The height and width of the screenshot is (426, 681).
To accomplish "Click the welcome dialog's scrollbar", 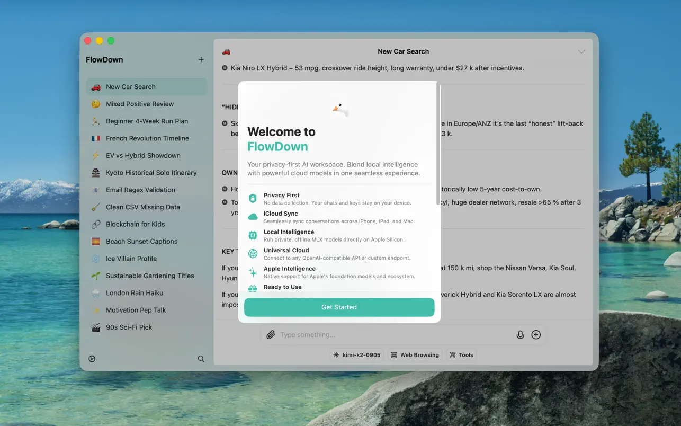I will [x=437, y=143].
